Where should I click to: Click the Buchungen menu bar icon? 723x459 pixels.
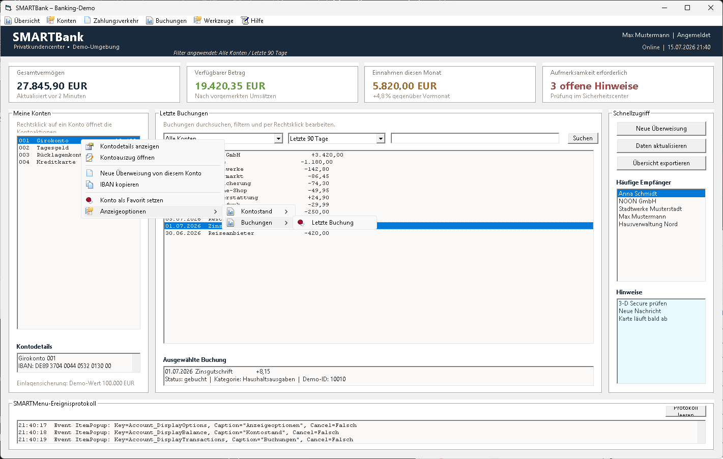[x=150, y=21]
